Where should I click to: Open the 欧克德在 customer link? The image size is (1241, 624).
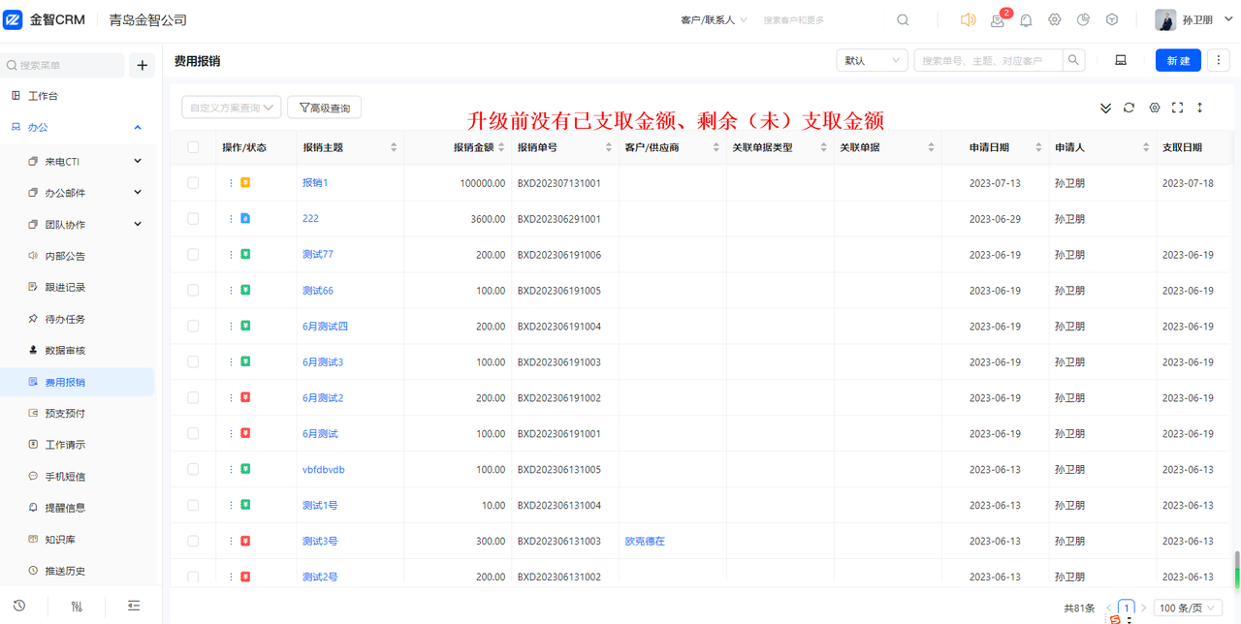click(645, 542)
